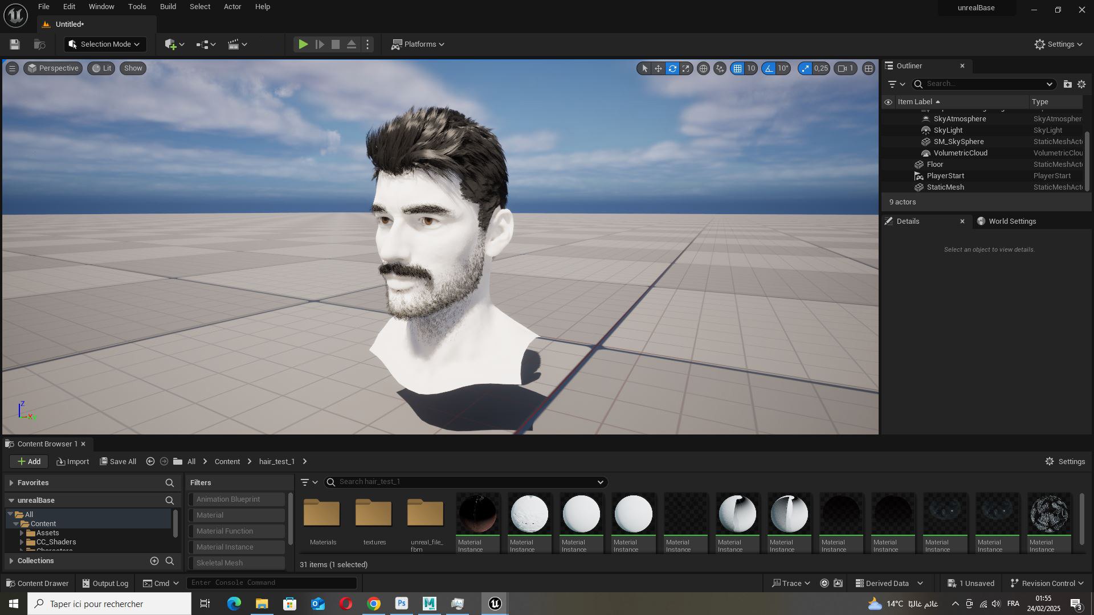Open viewport layout maximize icon
This screenshot has height=615, width=1094.
pyautogui.click(x=868, y=68)
